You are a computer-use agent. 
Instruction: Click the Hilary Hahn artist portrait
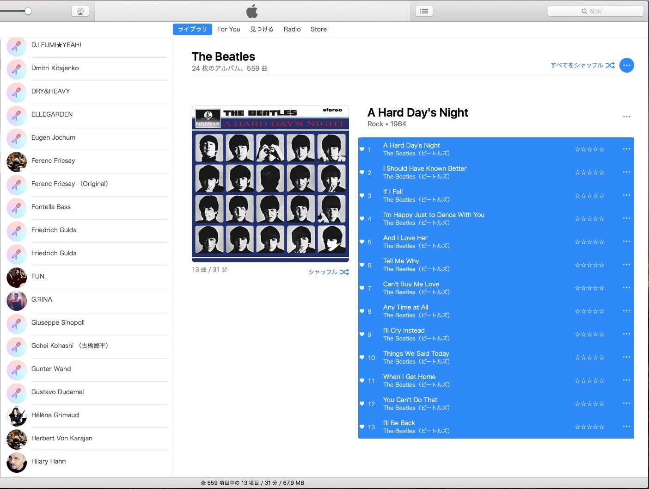[x=17, y=462]
